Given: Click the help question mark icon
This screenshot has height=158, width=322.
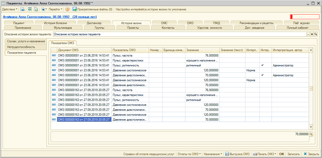Looking at the screenshot, I should tap(68, 9).
